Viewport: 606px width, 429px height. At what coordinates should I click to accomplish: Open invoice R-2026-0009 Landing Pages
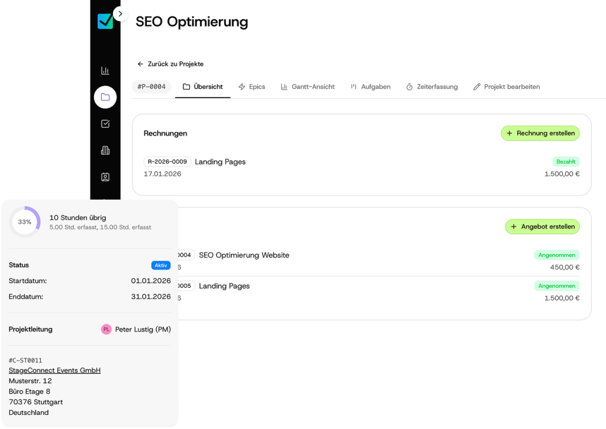[x=220, y=162]
